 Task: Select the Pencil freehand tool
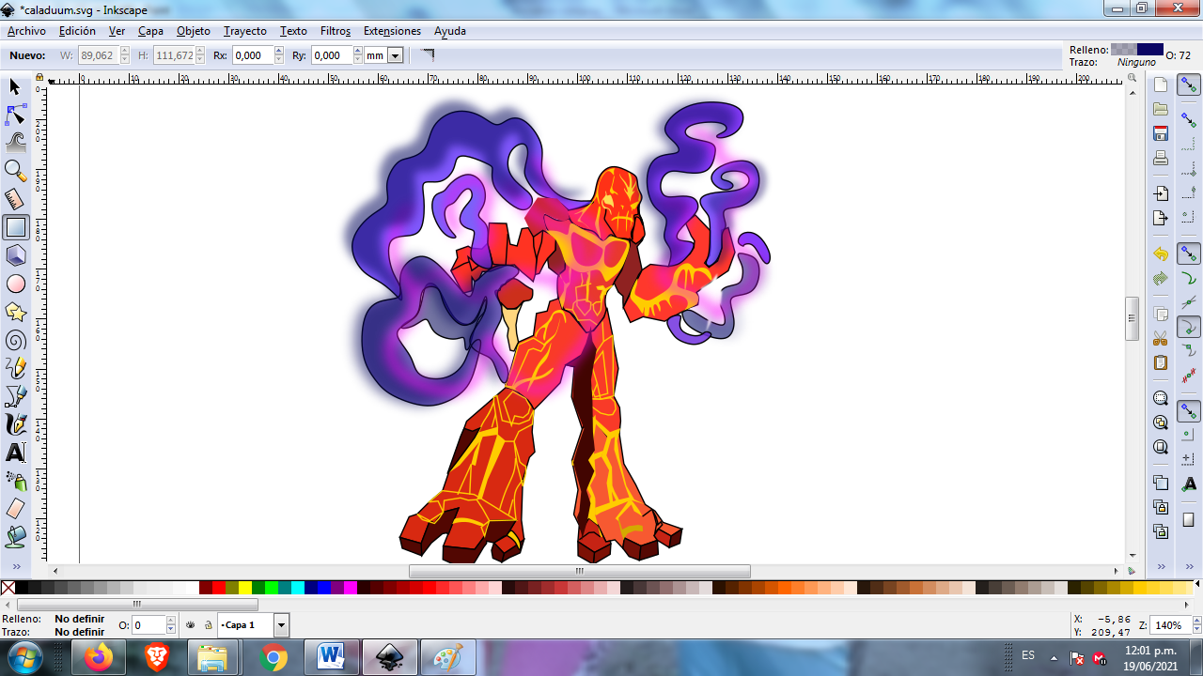(x=15, y=368)
